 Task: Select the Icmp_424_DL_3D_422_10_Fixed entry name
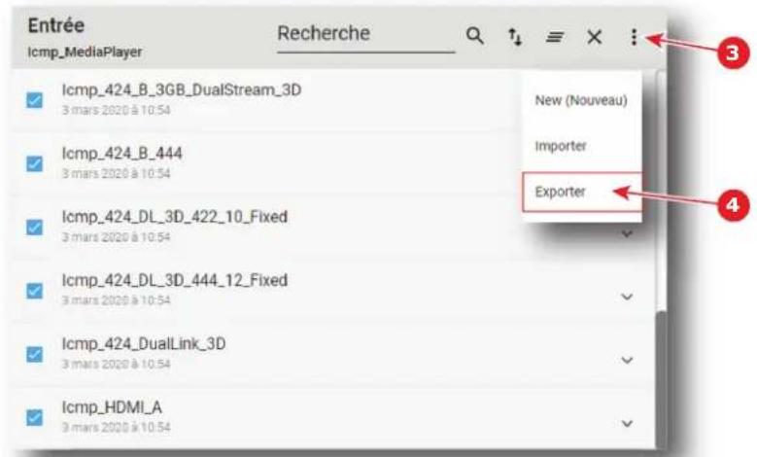coord(175,217)
